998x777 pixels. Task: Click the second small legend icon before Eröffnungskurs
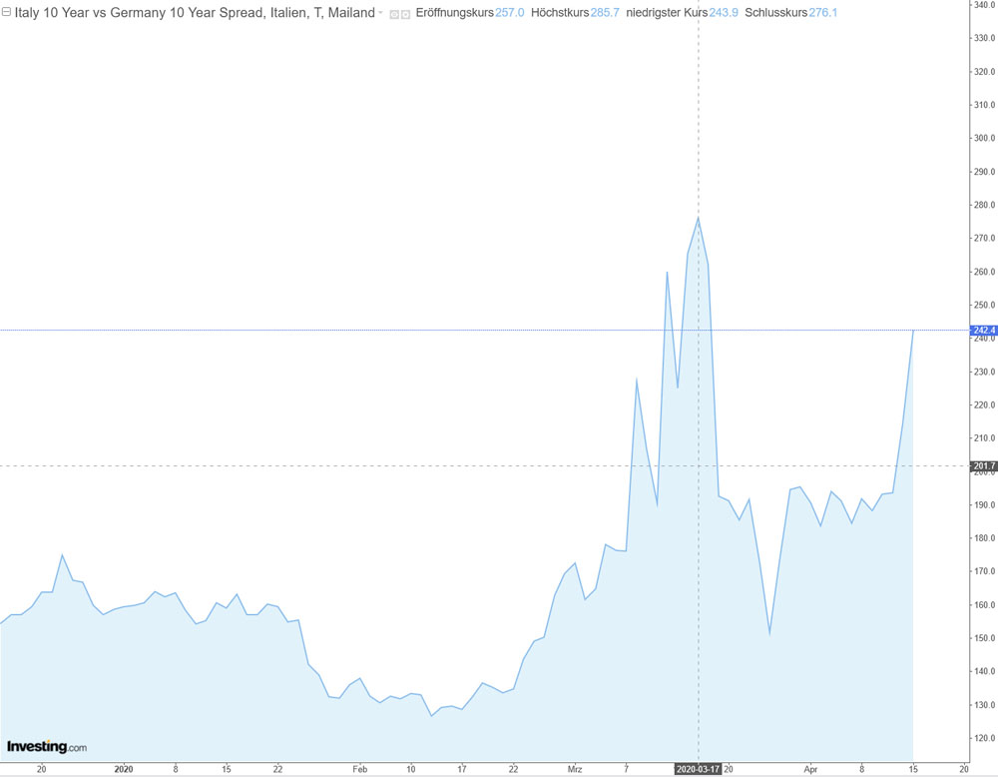[405, 14]
